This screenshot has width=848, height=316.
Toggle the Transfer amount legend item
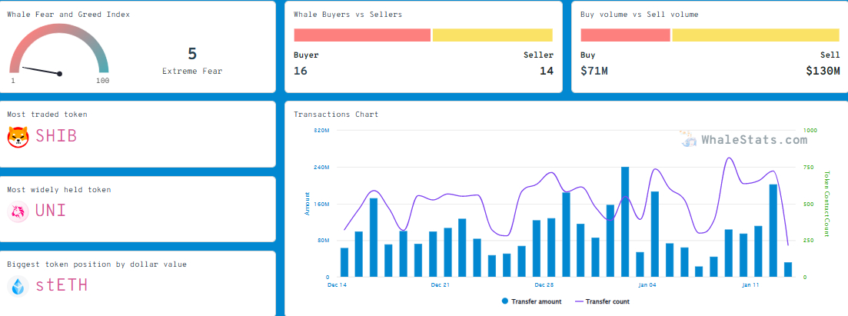pos(532,301)
